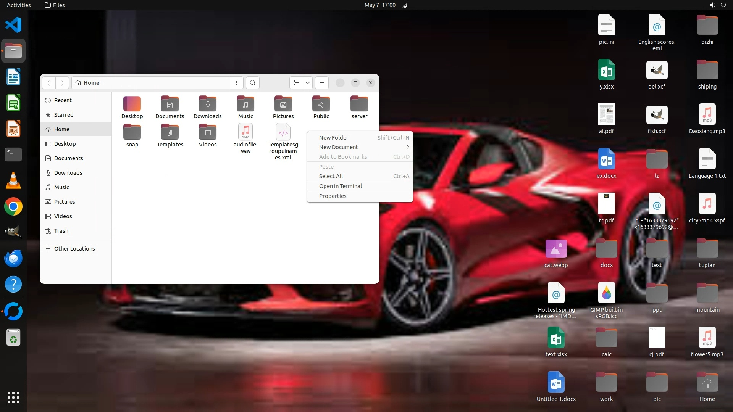Click the search icon in Files toolbar

[x=252, y=83]
